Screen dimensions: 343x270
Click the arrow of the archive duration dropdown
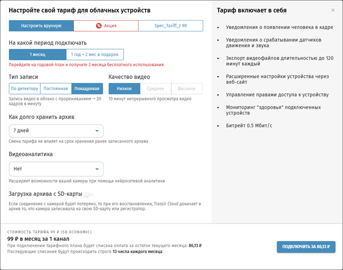pyautogui.click(x=97, y=131)
